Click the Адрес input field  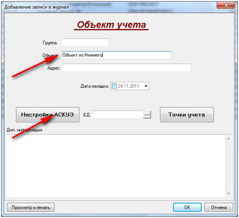126,68
